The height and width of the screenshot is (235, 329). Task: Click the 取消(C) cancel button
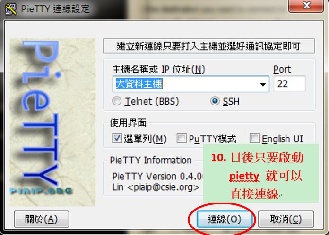(x=286, y=219)
